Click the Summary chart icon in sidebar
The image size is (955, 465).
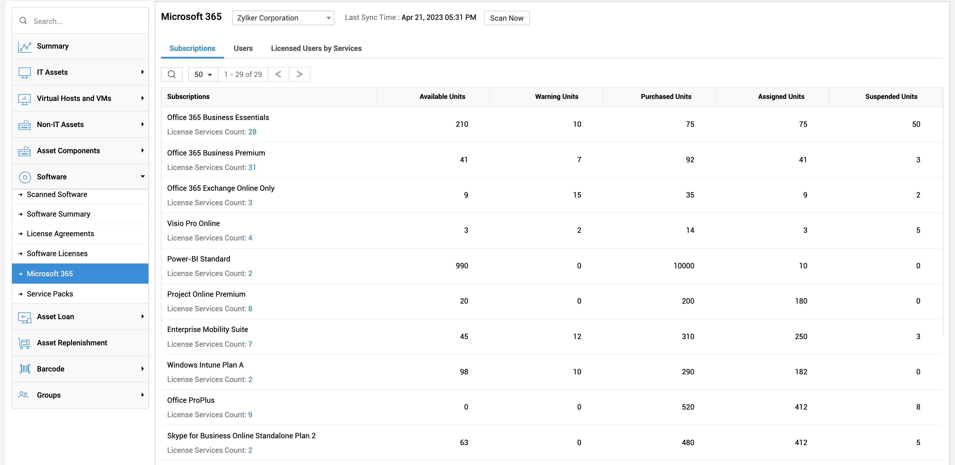pyautogui.click(x=24, y=47)
